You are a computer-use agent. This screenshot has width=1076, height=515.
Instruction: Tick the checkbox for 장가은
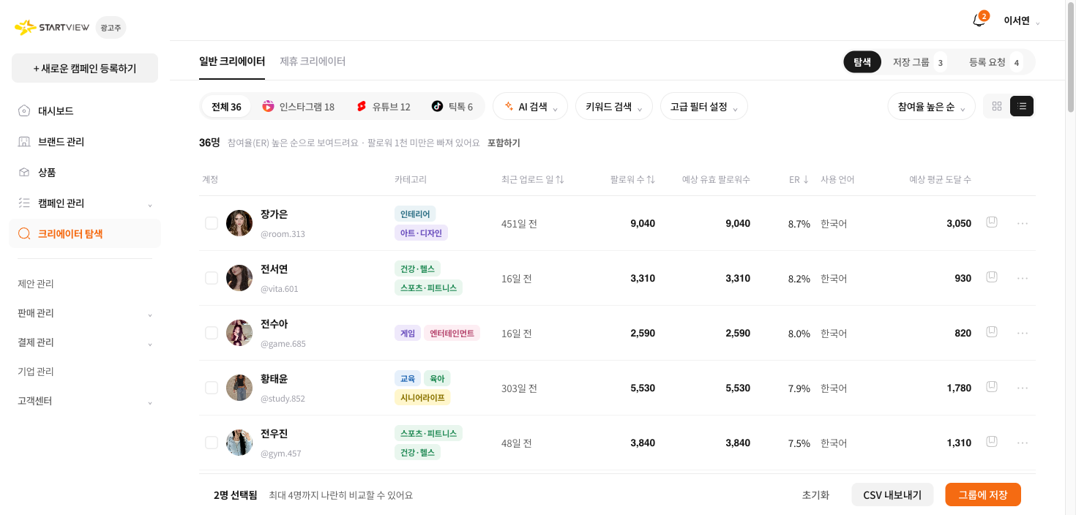coord(212,223)
